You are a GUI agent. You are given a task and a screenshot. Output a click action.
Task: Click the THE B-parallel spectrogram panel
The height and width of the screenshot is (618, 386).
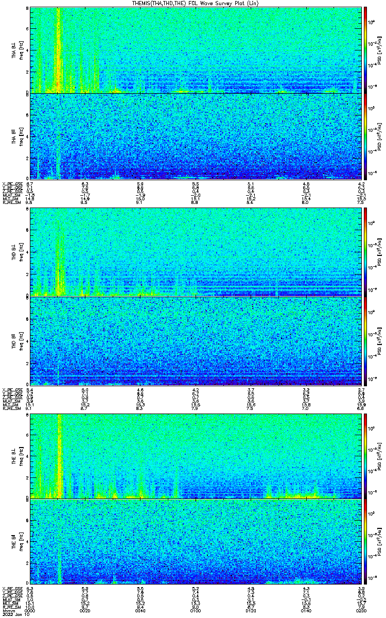click(196, 542)
